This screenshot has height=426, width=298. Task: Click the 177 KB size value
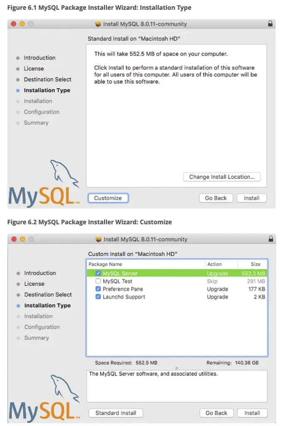pyautogui.click(x=257, y=289)
